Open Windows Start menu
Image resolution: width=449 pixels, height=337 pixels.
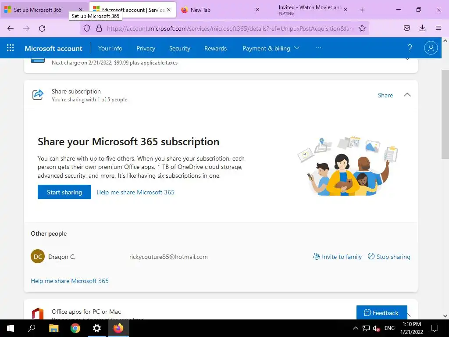pos(11,328)
